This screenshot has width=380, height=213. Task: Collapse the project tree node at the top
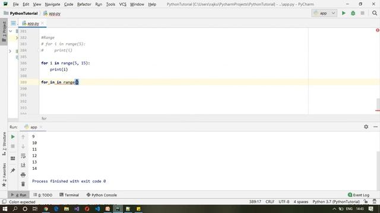click(11, 31)
